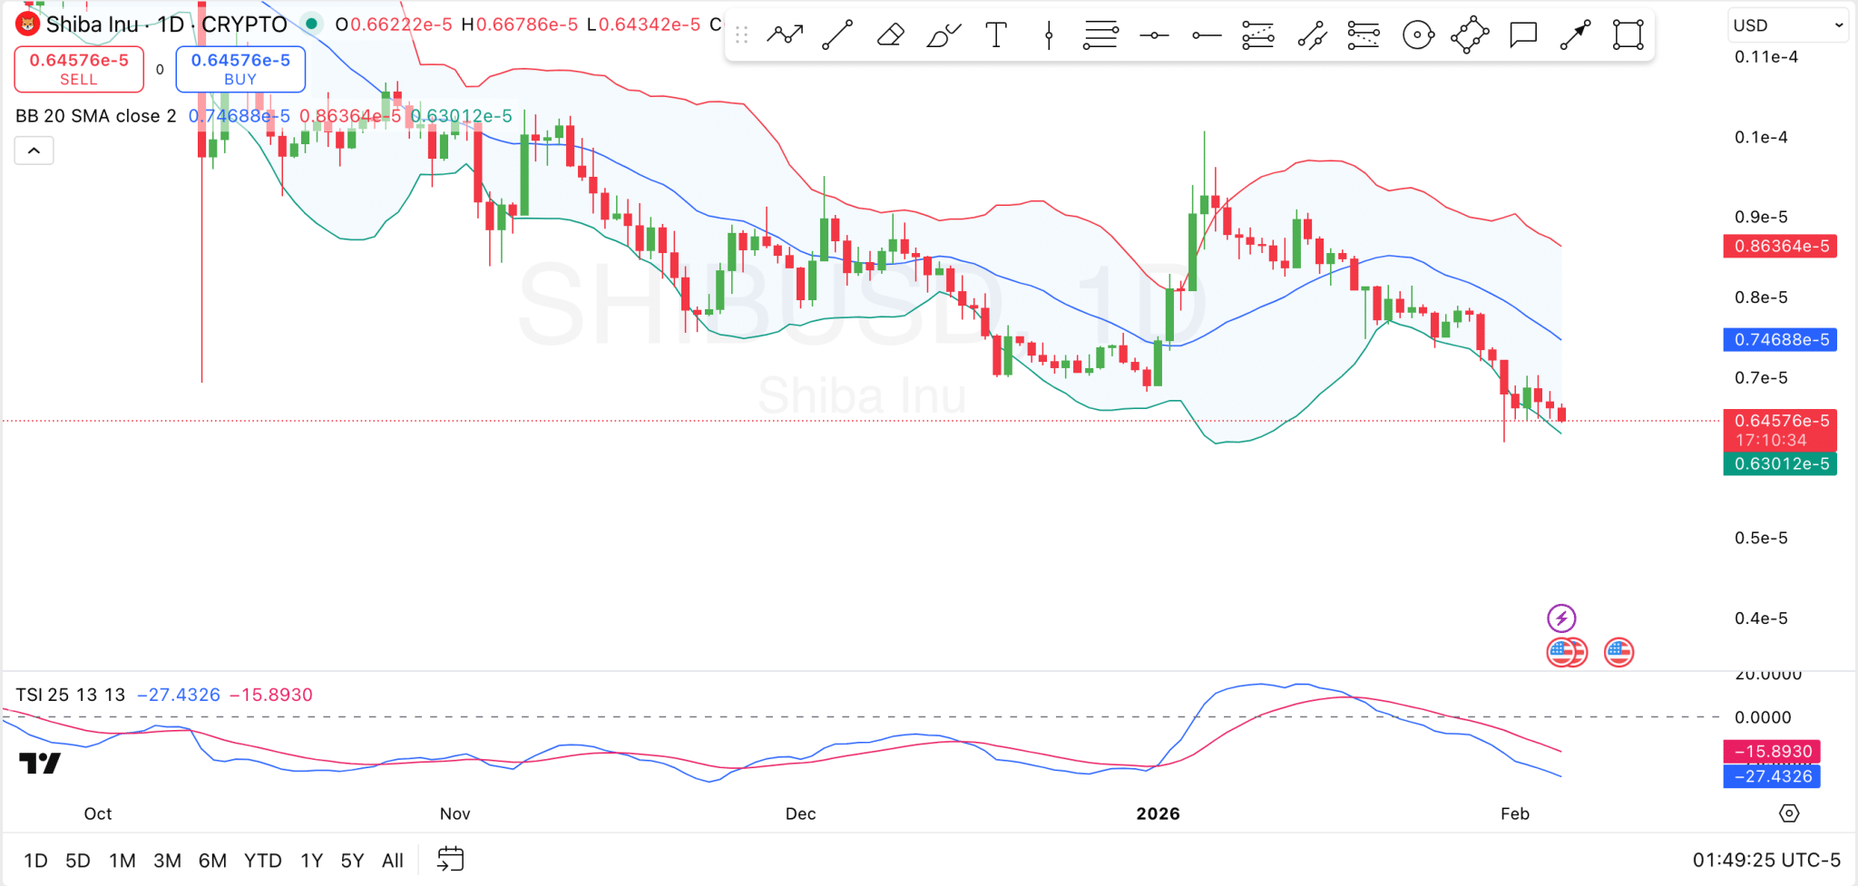Select the Rectangle drawing tool

click(1627, 34)
